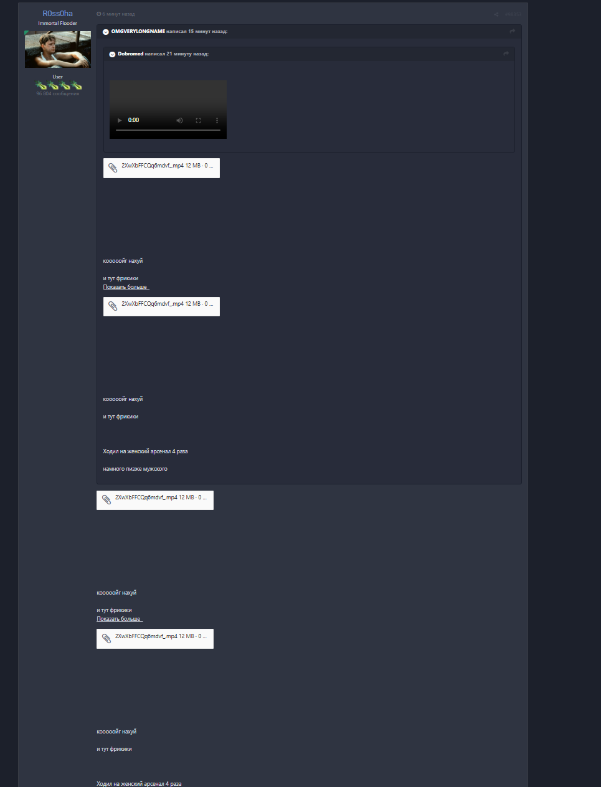Click R0ss0ha's avatar picture
The height and width of the screenshot is (787, 601).
pos(57,50)
